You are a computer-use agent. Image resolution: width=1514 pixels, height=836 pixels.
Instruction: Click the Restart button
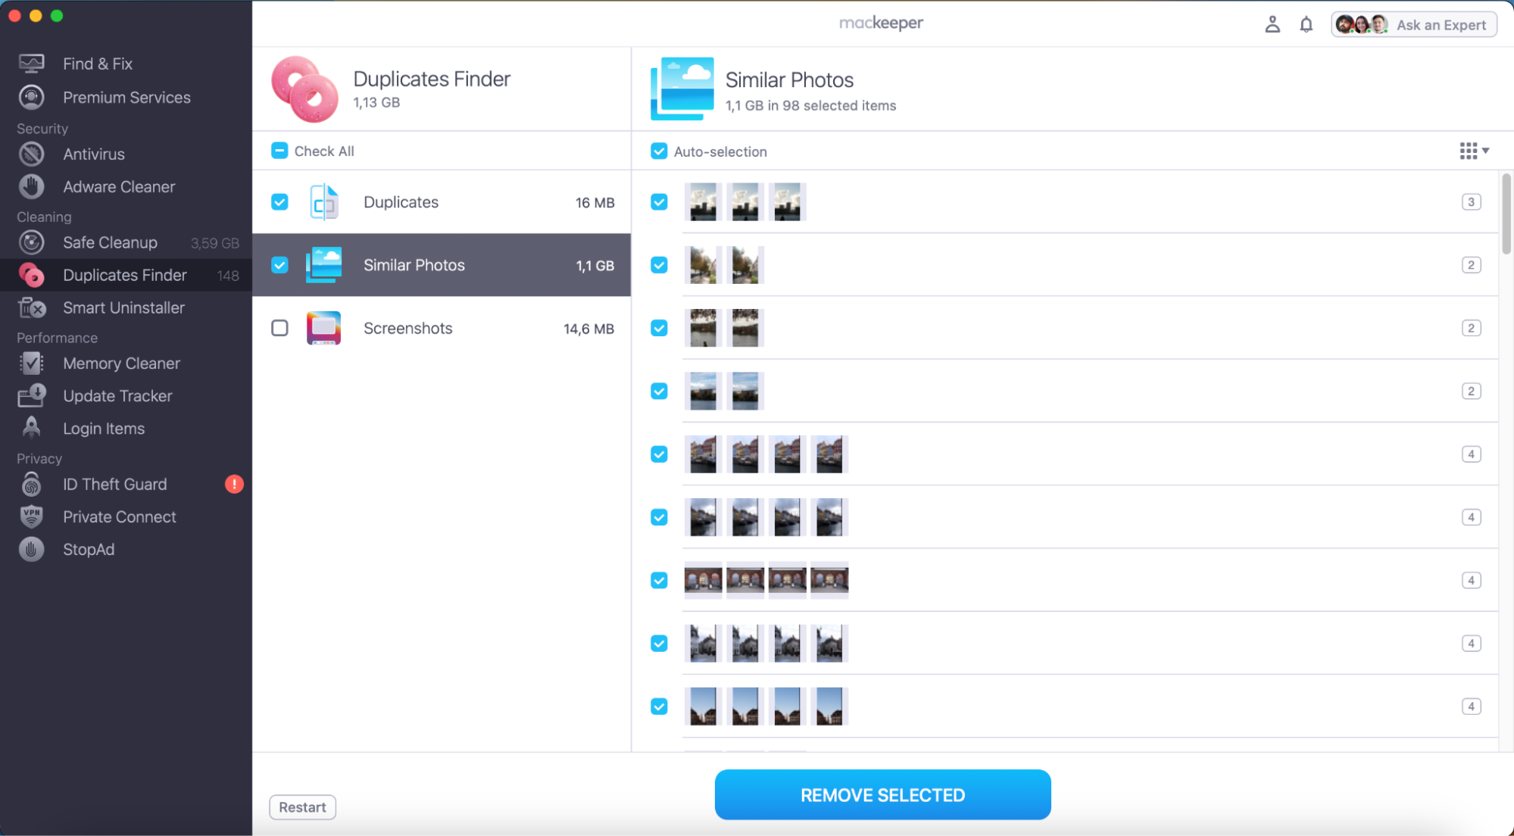coord(302,807)
